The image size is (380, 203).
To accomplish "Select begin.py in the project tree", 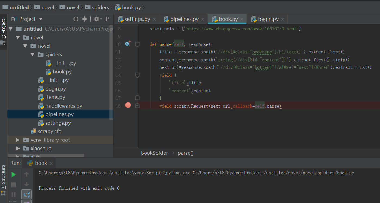I will pos(52,89).
